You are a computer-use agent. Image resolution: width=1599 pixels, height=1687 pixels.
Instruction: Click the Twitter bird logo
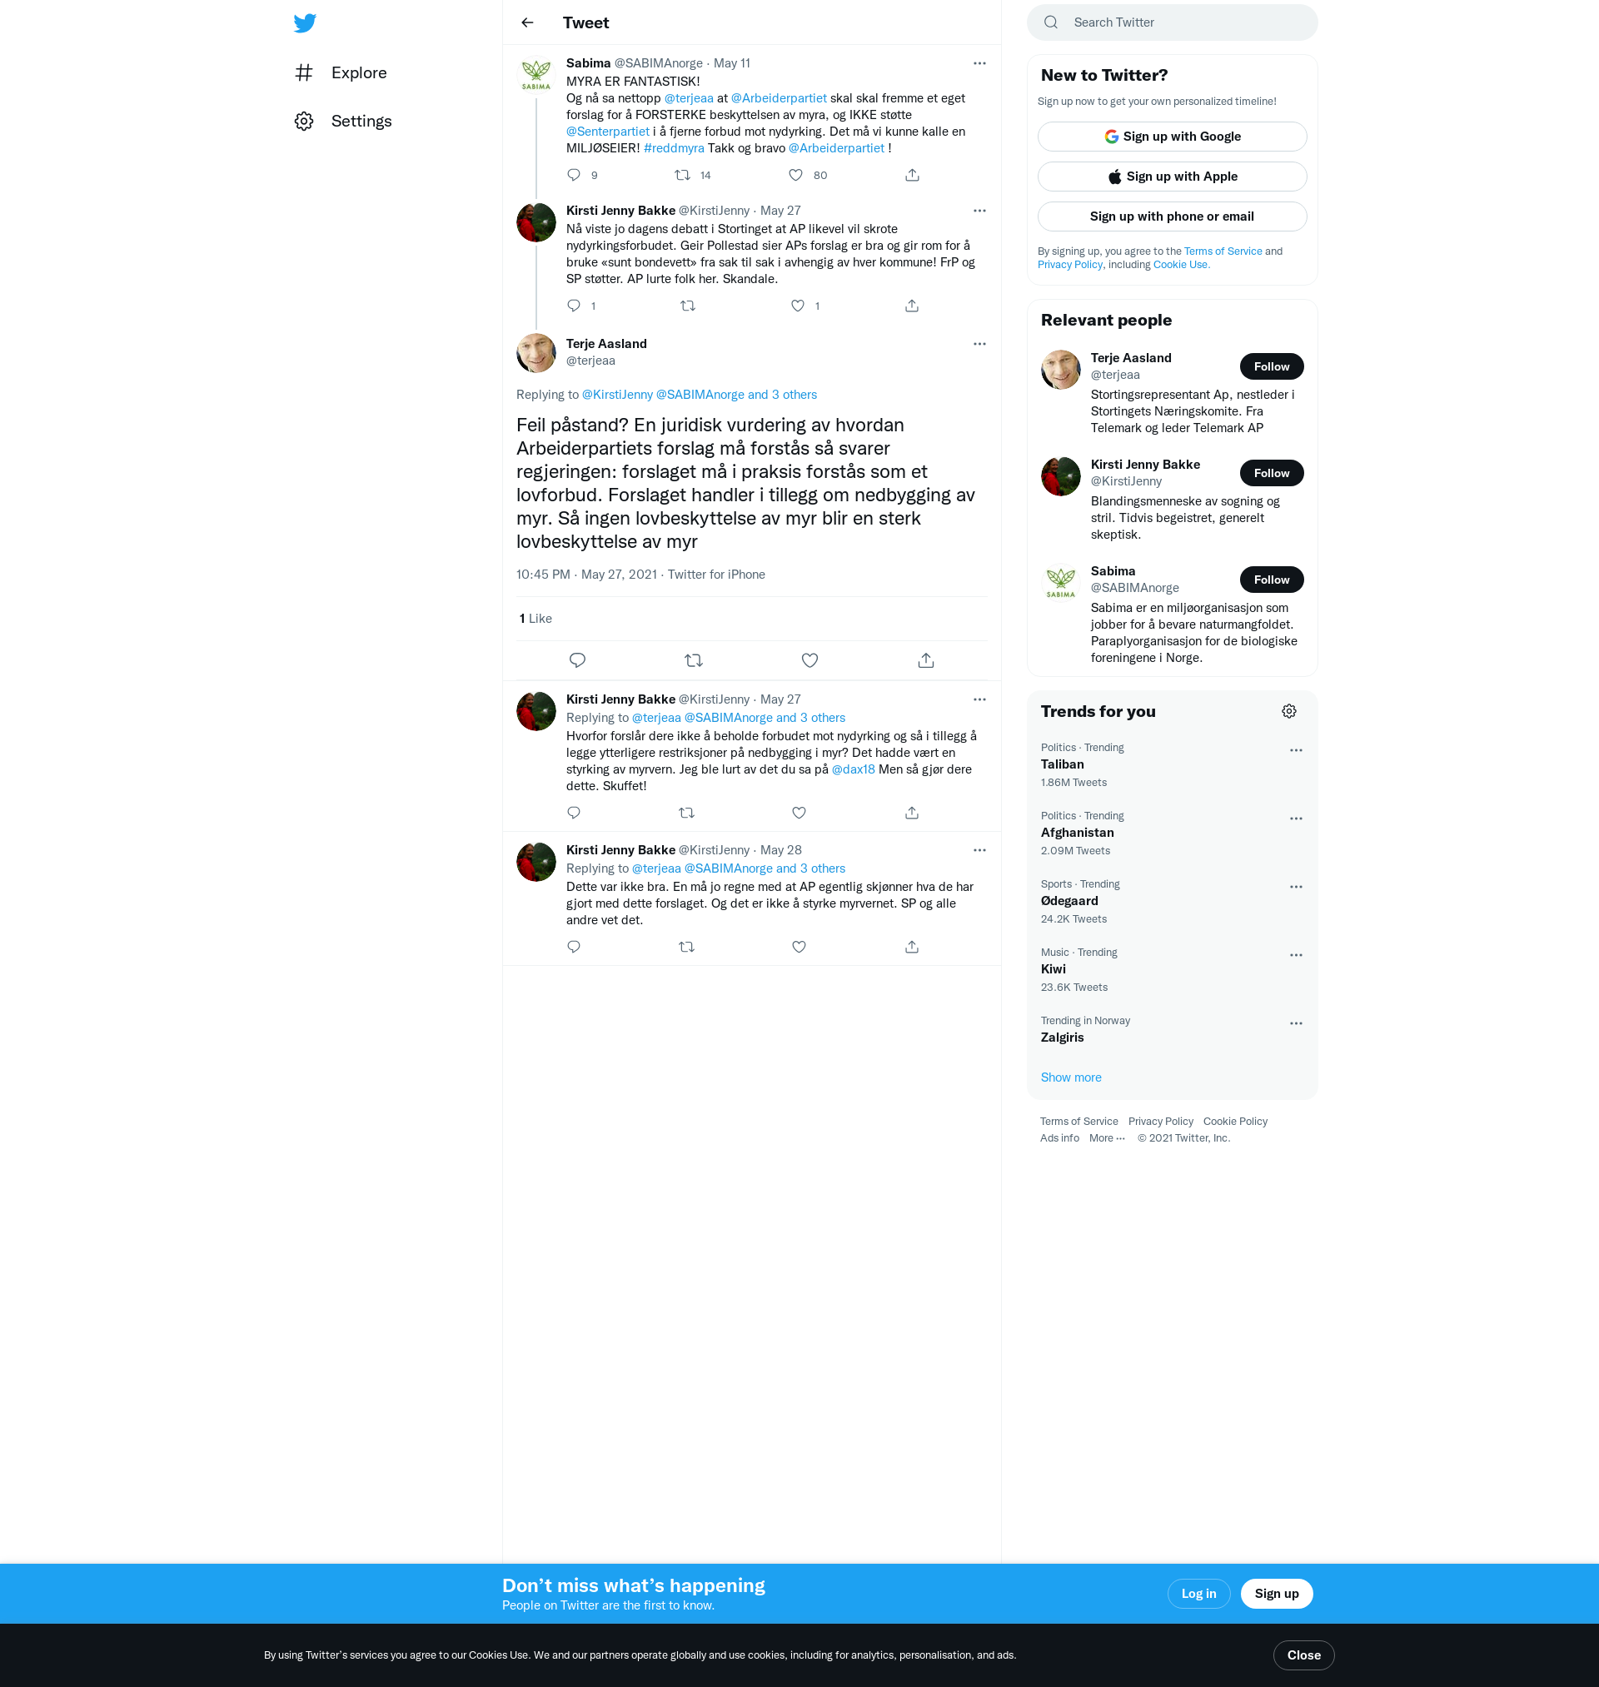[x=304, y=23]
